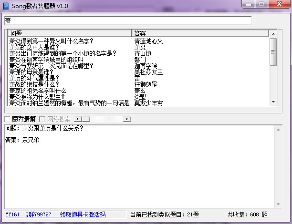This screenshot has height=224, width=292.
Task: Open the YY161 Q群 activation code link
Action: pos(55,215)
